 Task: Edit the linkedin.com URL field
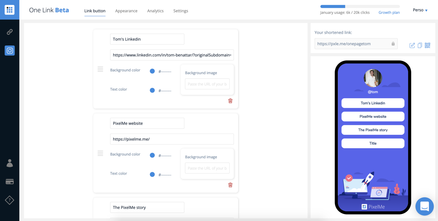172,55
